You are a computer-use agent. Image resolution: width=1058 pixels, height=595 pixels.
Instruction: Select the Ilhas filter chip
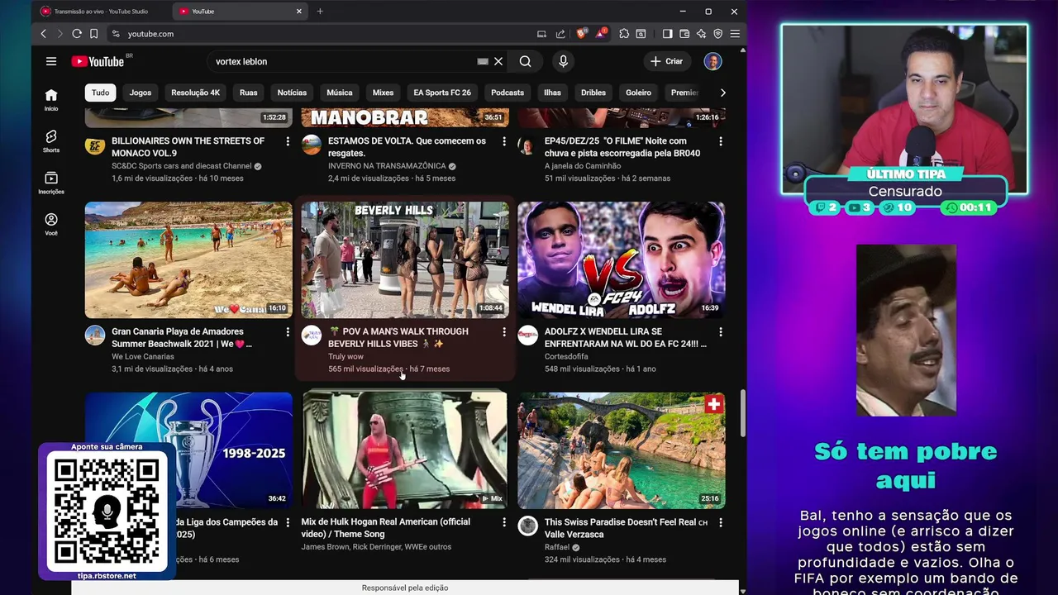point(552,93)
